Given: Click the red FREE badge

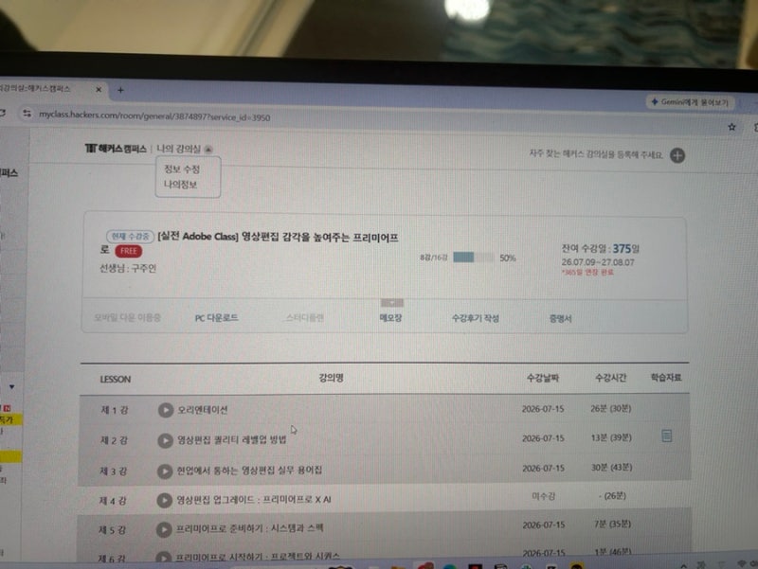Looking at the screenshot, I should (128, 251).
